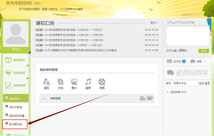
Task: Open the 任教情况 sidebar menu
Action: 16,73
